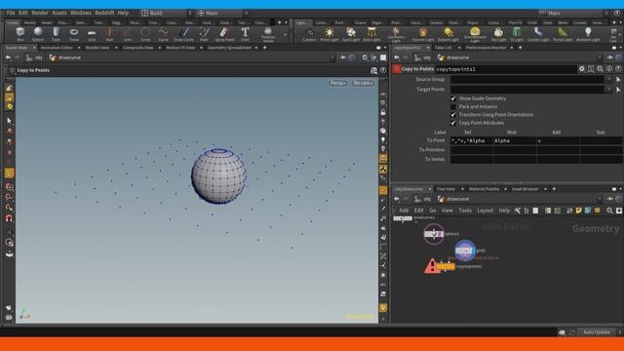Open the network editor Tools menu

(465, 211)
